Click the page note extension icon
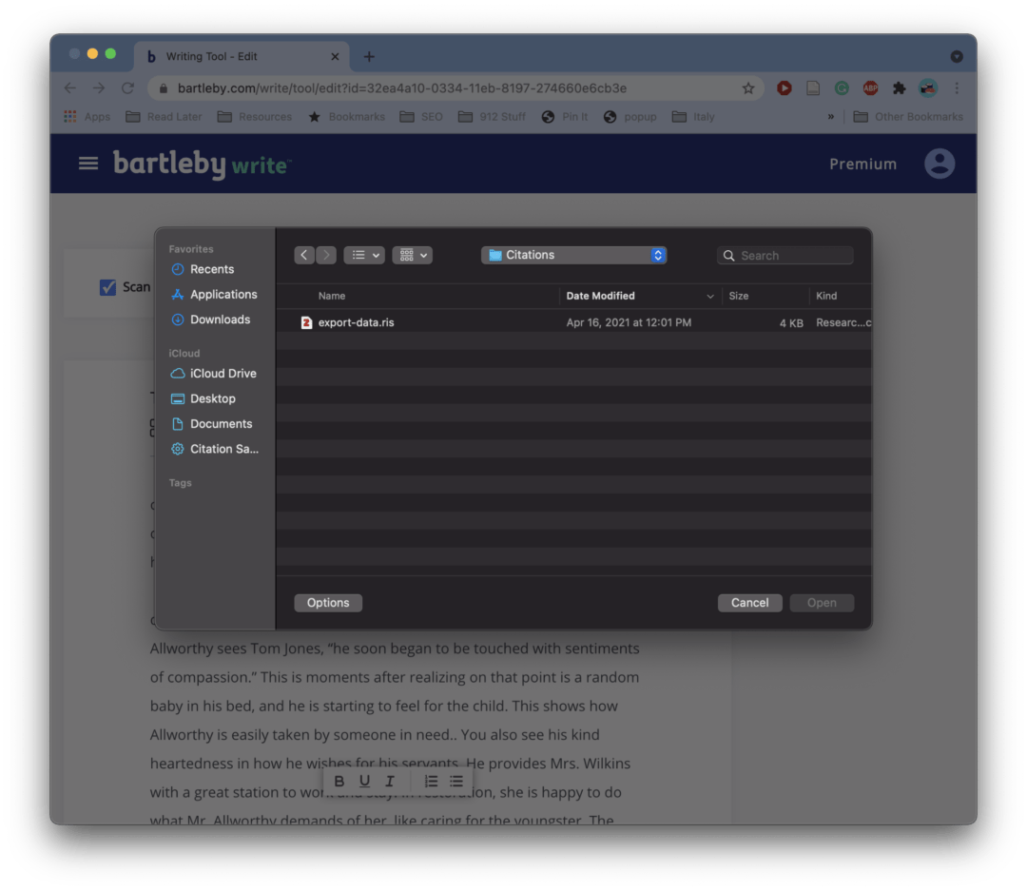Image resolution: width=1027 pixels, height=891 pixels. [x=813, y=87]
